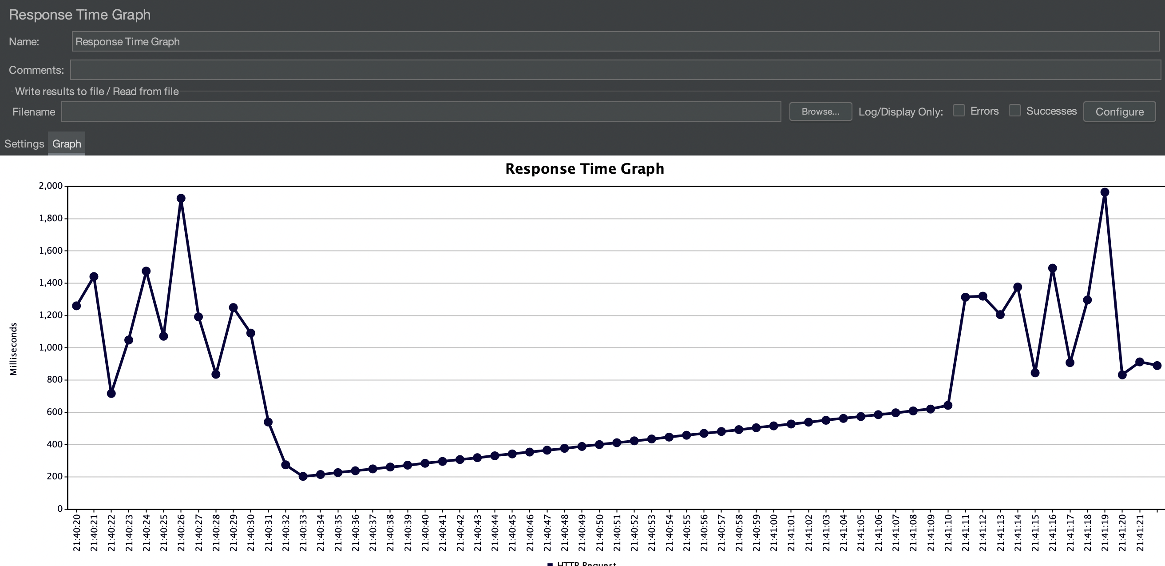
Task: Select the Graph tab
Action: click(67, 144)
